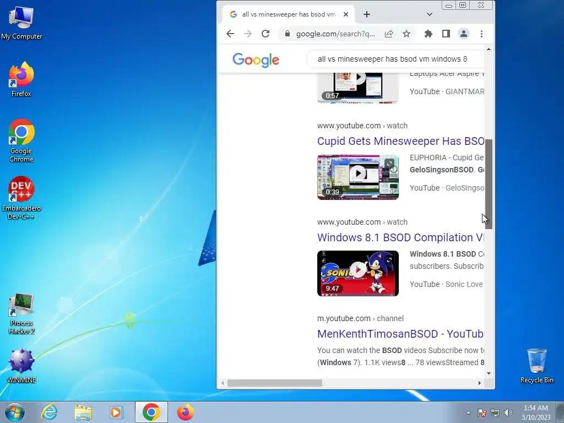The height and width of the screenshot is (423, 564).
Task: Open the Recycle Bin
Action: 536,365
